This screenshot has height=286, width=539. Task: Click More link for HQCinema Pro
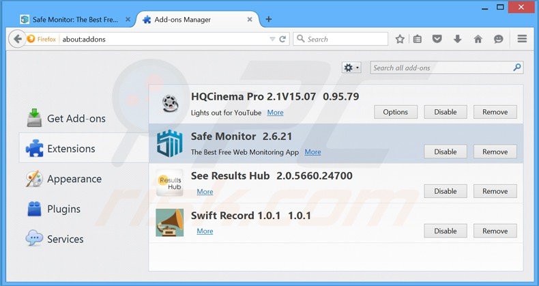(x=276, y=113)
